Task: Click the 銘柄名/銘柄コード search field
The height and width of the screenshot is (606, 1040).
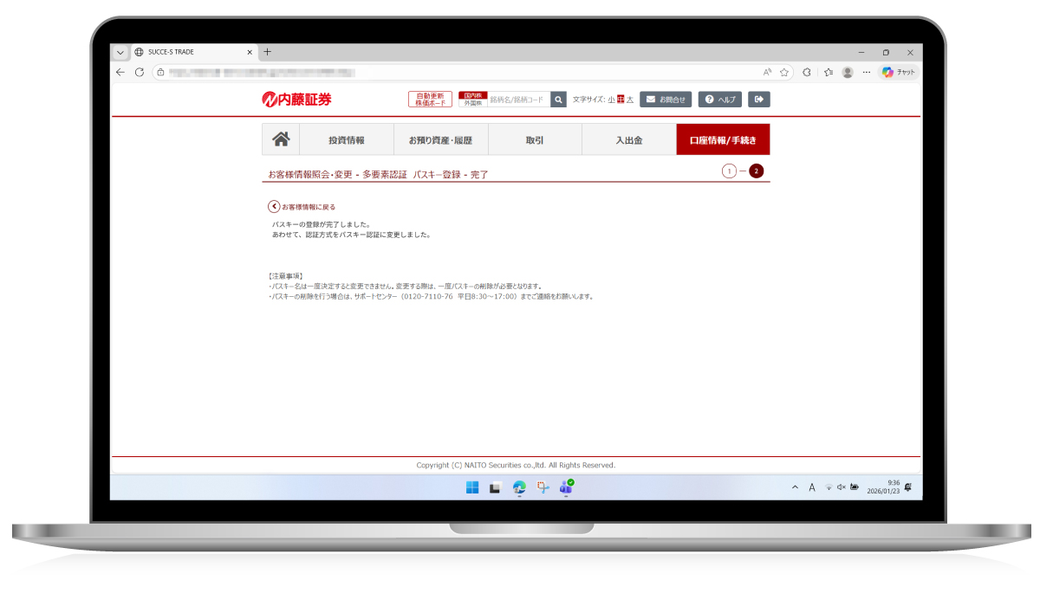Action: point(518,100)
